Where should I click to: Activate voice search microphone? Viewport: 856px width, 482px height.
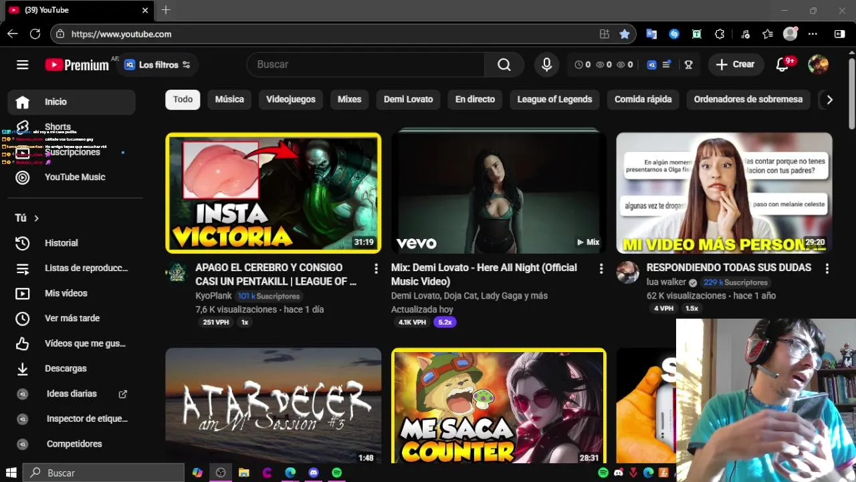[547, 64]
